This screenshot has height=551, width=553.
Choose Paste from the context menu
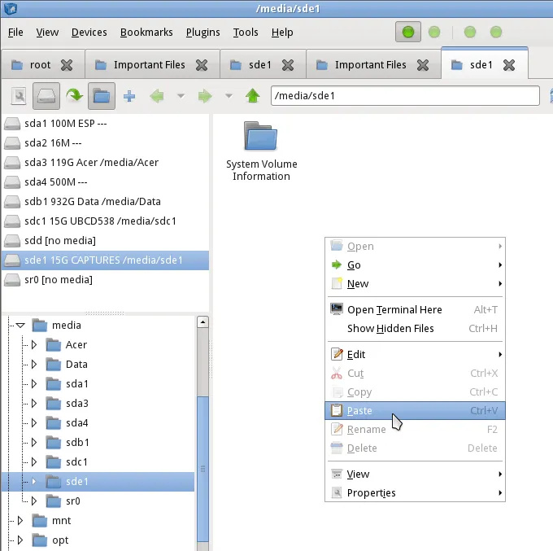click(x=359, y=411)
